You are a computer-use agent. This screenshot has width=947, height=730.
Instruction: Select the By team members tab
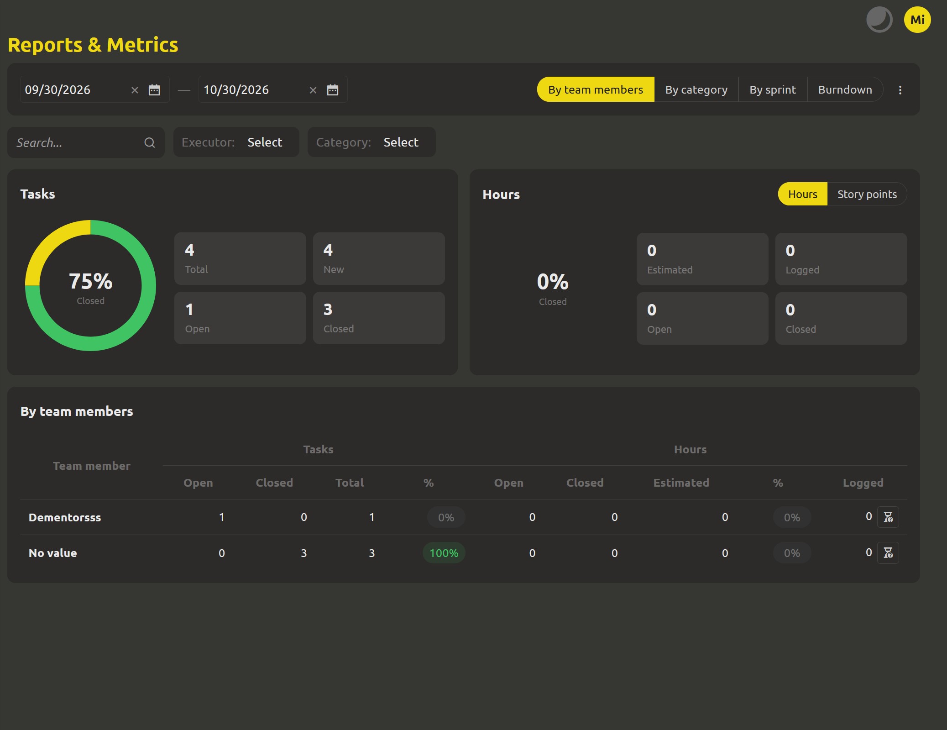(596, 89)
